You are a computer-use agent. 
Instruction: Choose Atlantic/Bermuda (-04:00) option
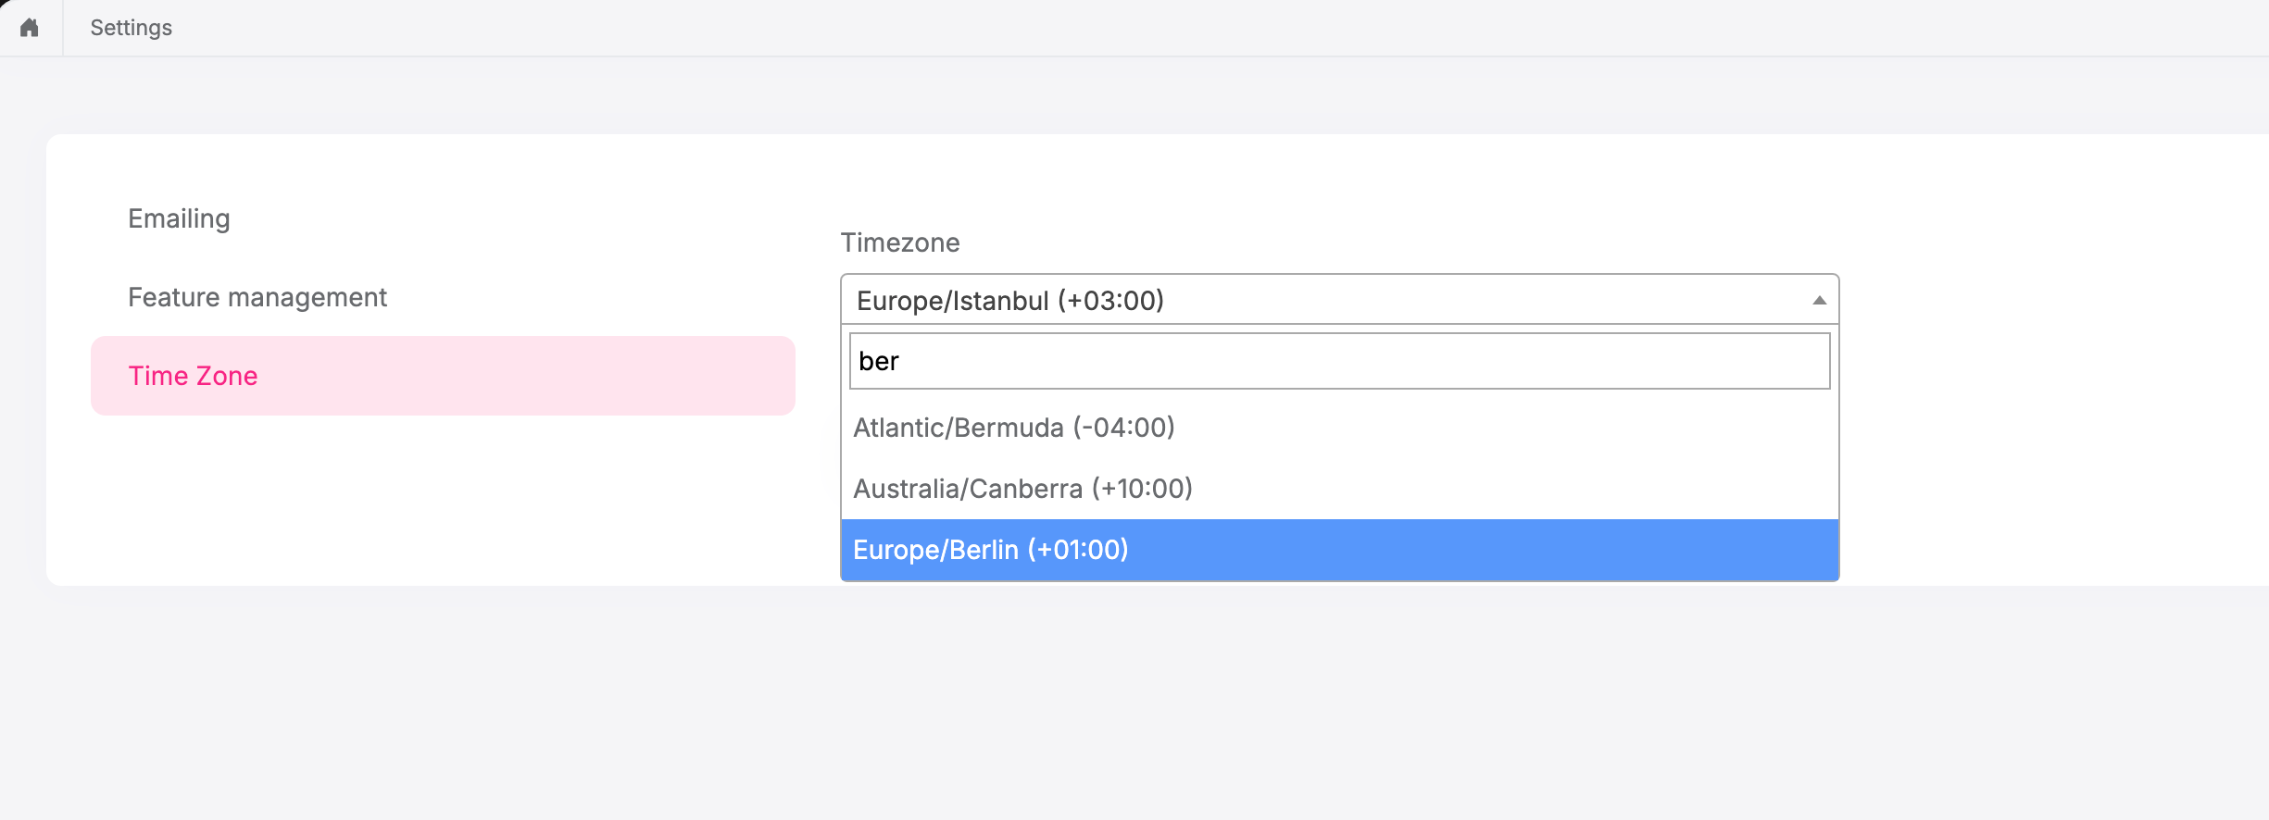click(x=1014, y=428)
